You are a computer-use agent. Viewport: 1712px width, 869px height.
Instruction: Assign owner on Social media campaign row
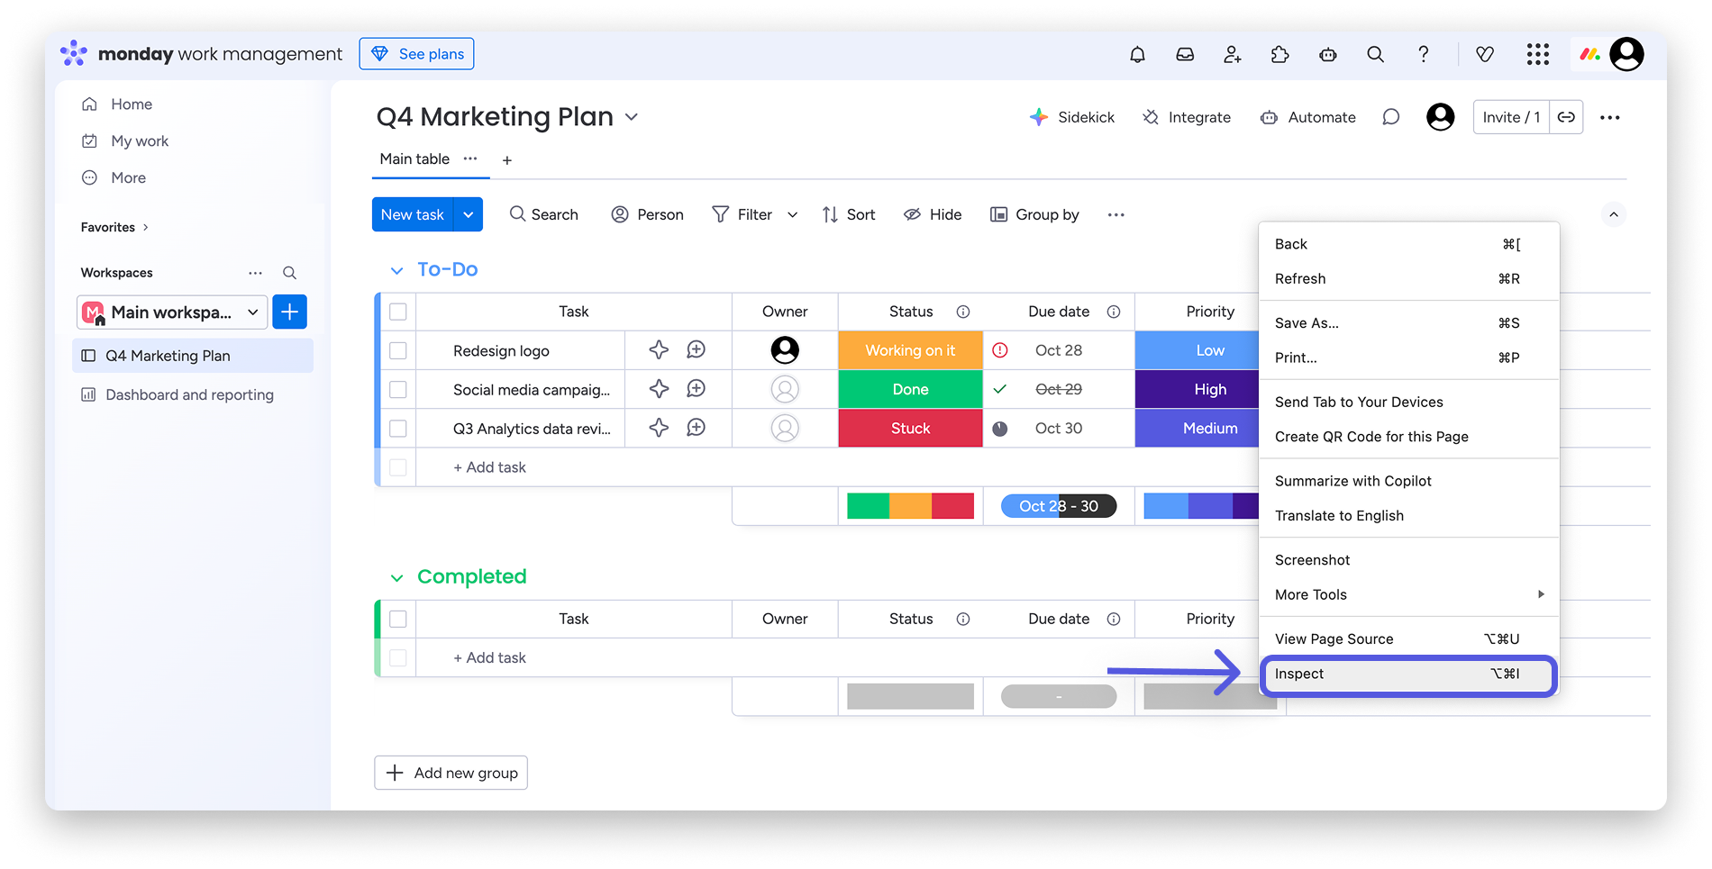coord(785,389)
